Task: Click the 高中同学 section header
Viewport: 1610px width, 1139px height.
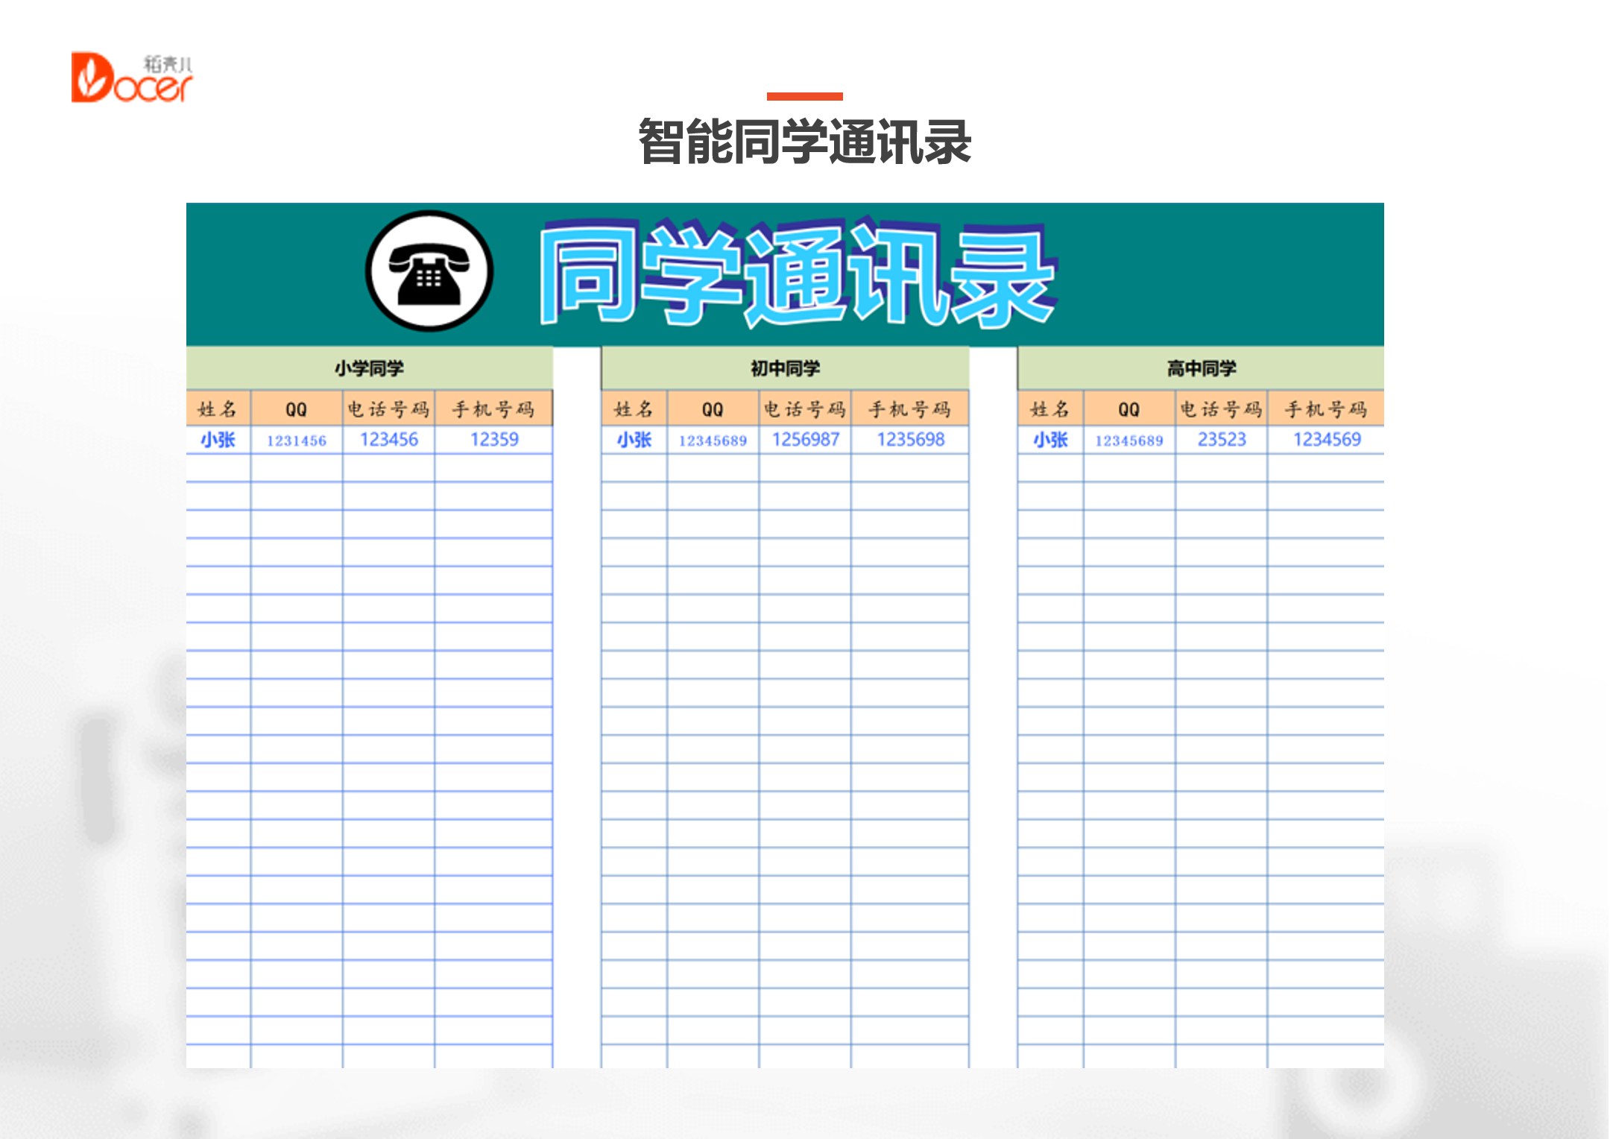Action: coord(1200,367)
